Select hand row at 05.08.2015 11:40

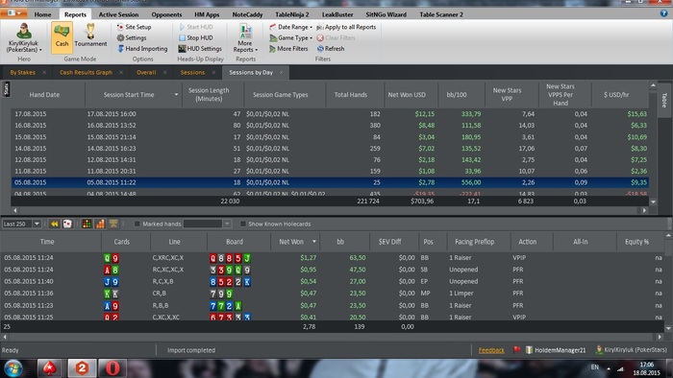point(333,281)
